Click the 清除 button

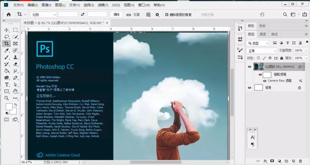click(117, 15)
